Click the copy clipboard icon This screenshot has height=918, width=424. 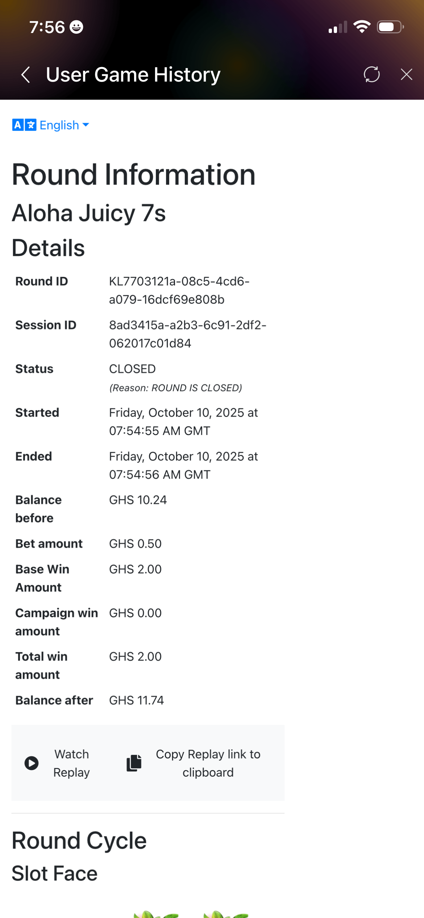coord(134,763)
